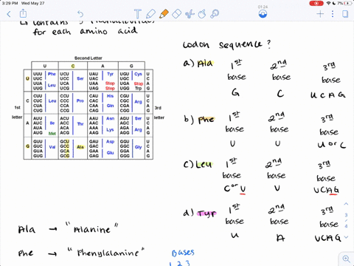Open the page view panel

[345, 14]
